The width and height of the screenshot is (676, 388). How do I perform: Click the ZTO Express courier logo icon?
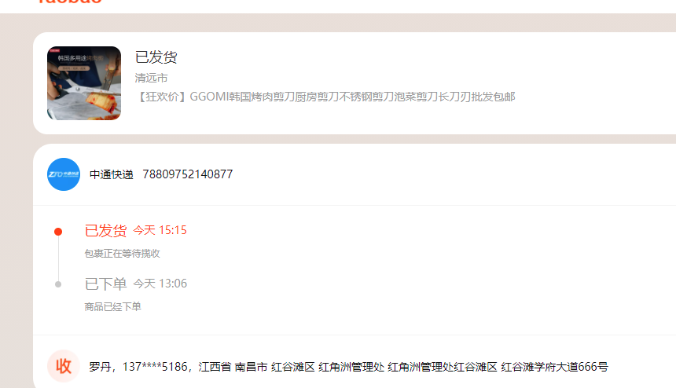pyautogui.click(x=64, y=174)
